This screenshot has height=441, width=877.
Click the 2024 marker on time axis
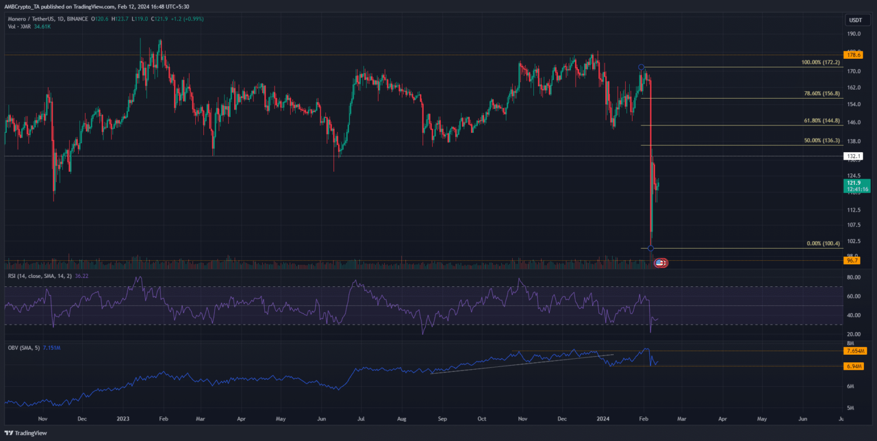pyautogui.click(x=604, y=418)
